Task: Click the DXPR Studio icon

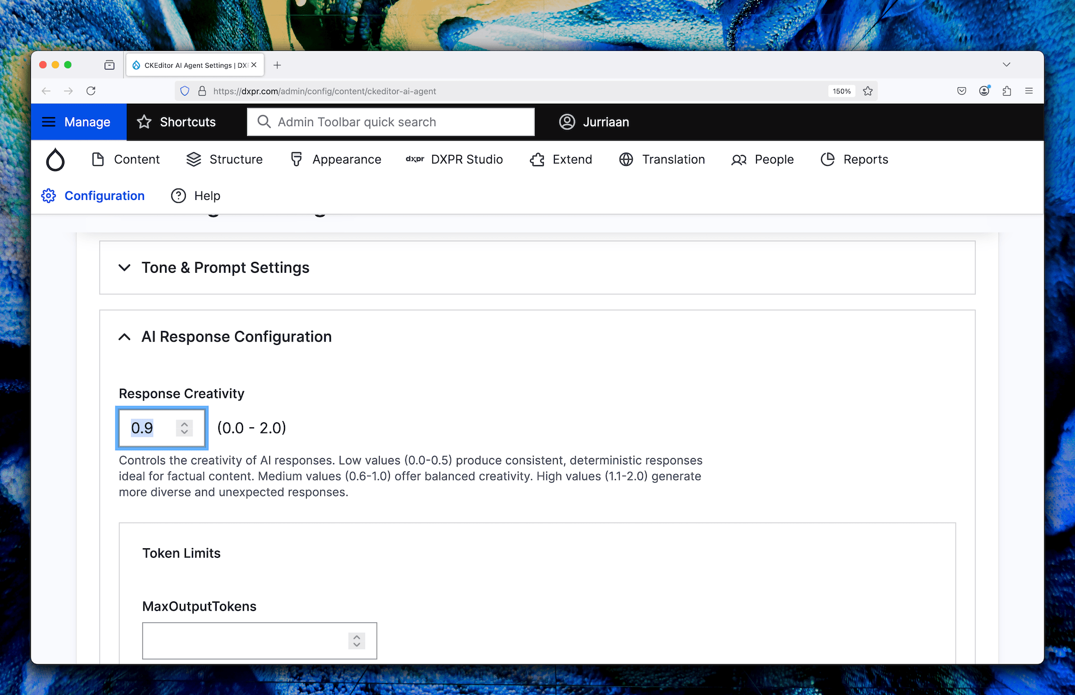Action: coord(414,159)
